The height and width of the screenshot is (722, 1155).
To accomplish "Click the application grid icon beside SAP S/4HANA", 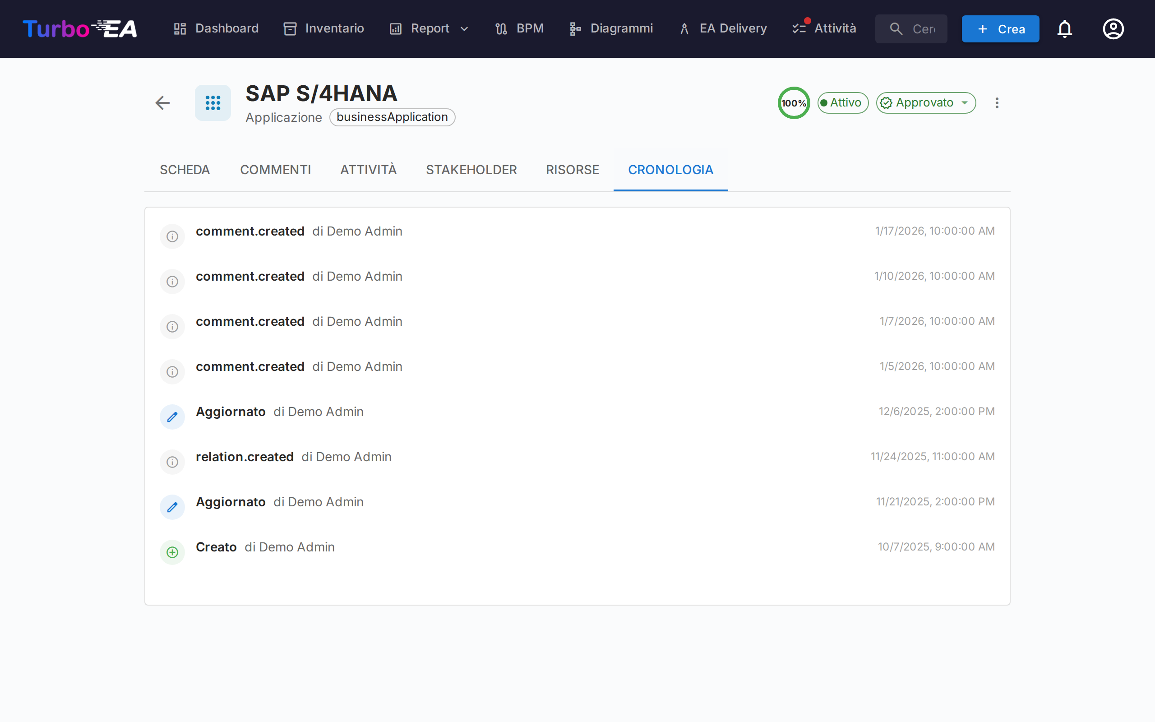I will pos(213,103).
